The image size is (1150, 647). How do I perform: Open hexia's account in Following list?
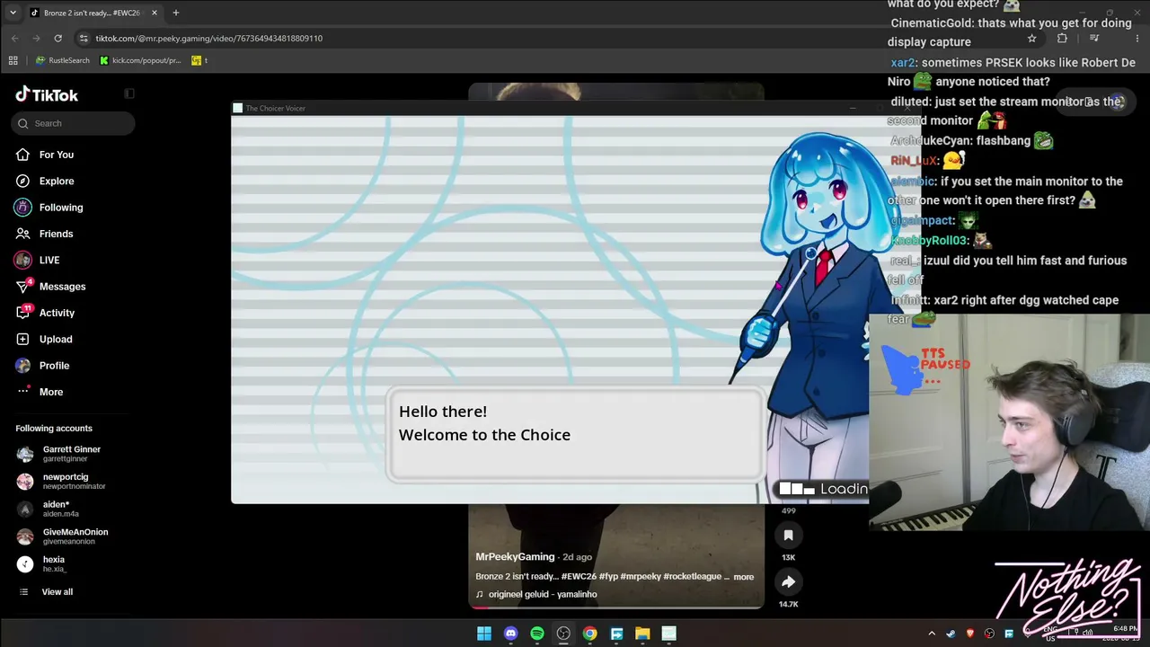(41, 564)
